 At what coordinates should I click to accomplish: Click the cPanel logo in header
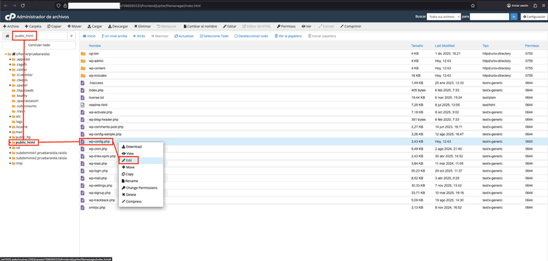pyautogui.click(x=10, y=16)
